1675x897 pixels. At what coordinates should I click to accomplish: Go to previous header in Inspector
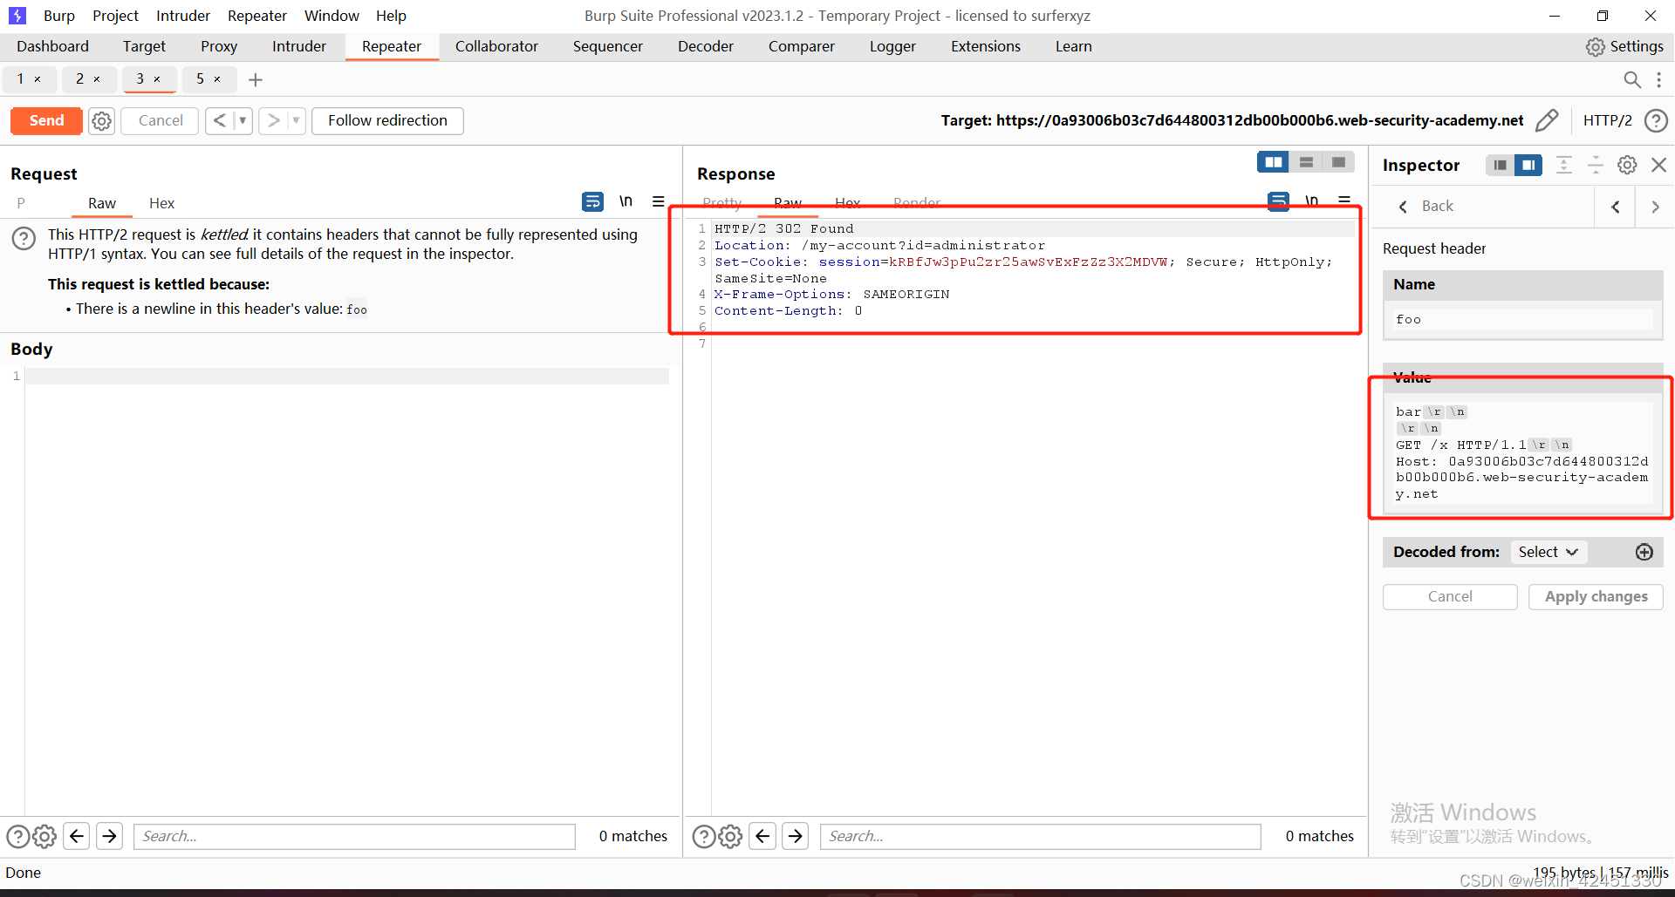coord(1616,207)
